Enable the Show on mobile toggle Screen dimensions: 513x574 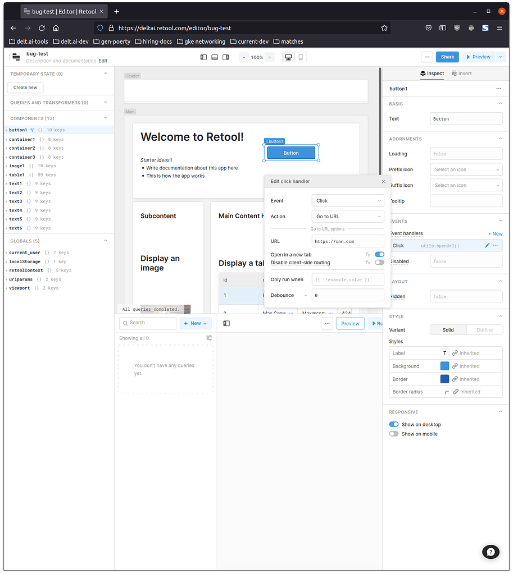394,434
